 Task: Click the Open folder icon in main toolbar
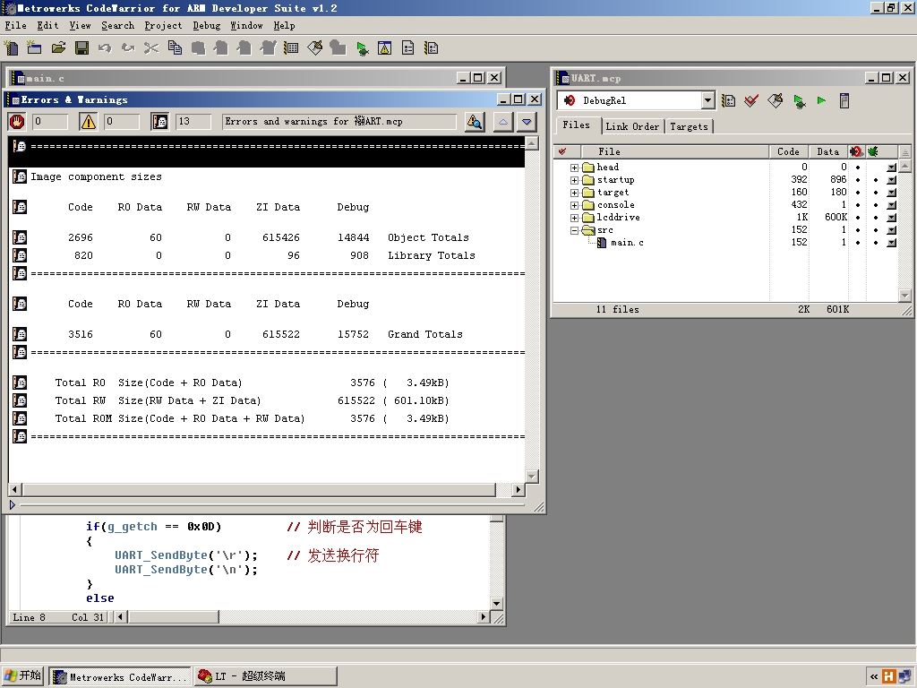tap(58, 48)
